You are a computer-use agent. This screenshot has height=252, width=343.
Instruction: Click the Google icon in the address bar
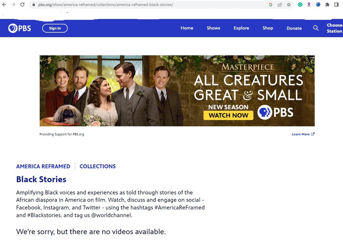270,5
